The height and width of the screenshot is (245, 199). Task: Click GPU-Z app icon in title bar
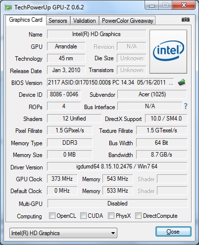8,7
